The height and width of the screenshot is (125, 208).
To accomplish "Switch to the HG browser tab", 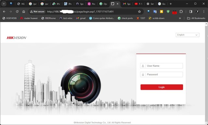I will click(21, 4).
